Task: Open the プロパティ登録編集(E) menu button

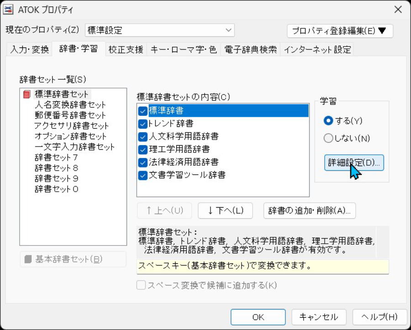Action: pos(340,31)
